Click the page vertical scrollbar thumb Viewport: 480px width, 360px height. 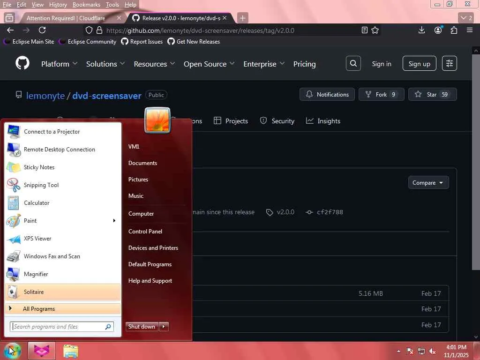point(475,162)
